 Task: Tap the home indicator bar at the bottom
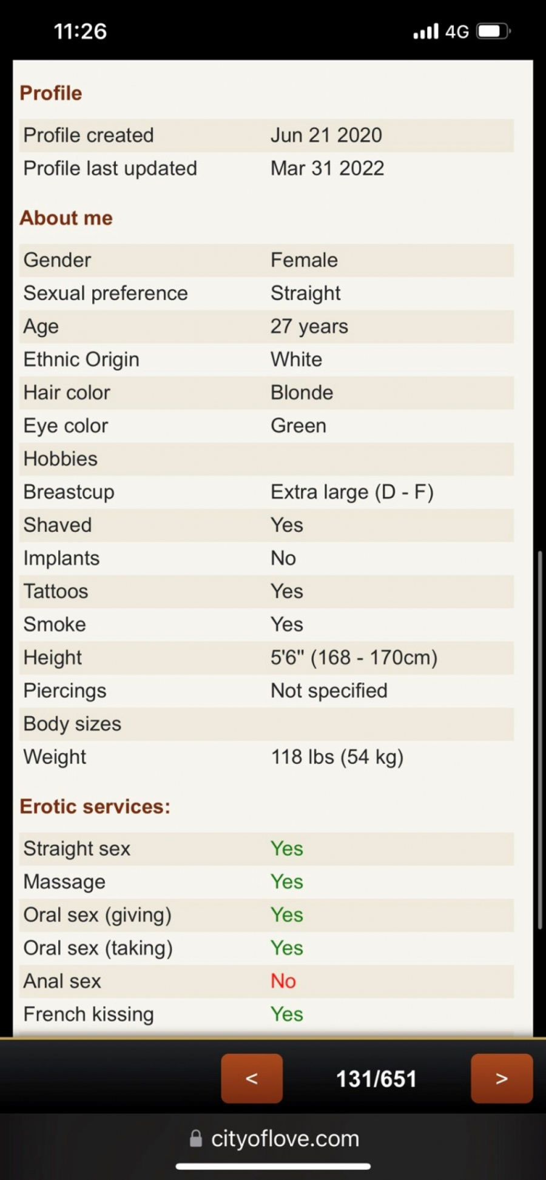273,1166
